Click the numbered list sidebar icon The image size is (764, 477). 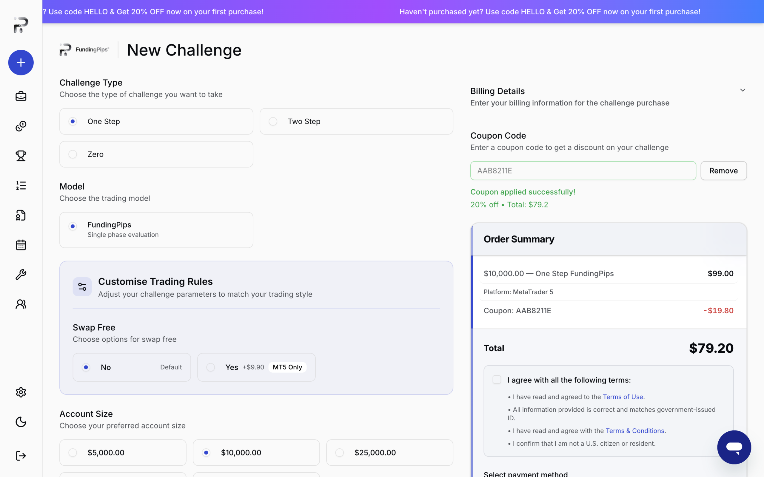pos(21,185)
